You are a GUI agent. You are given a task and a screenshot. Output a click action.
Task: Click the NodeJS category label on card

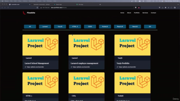[121, 96]
